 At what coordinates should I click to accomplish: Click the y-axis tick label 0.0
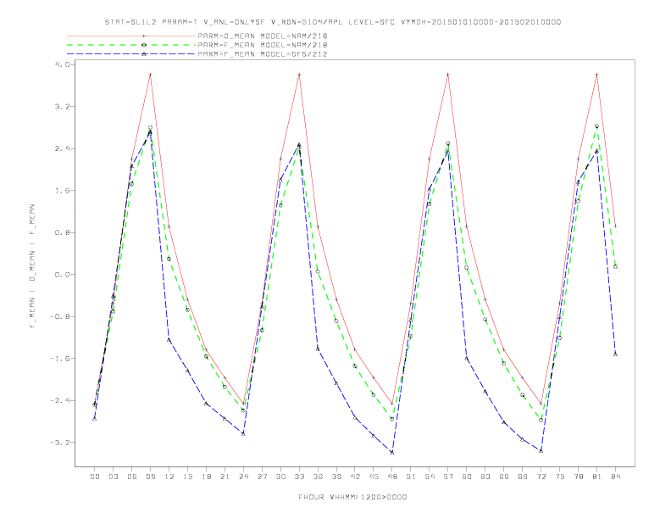63,275
